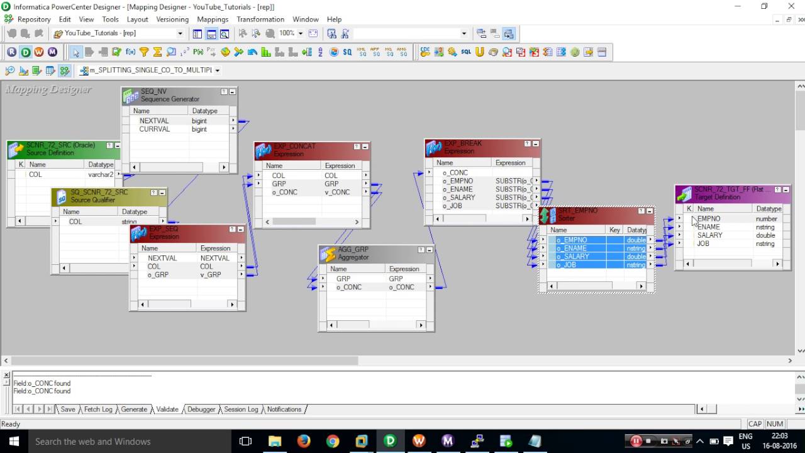The image size is (805, 453).
Task: Open Chrome from the taskbar
Action: coord(333,442)
